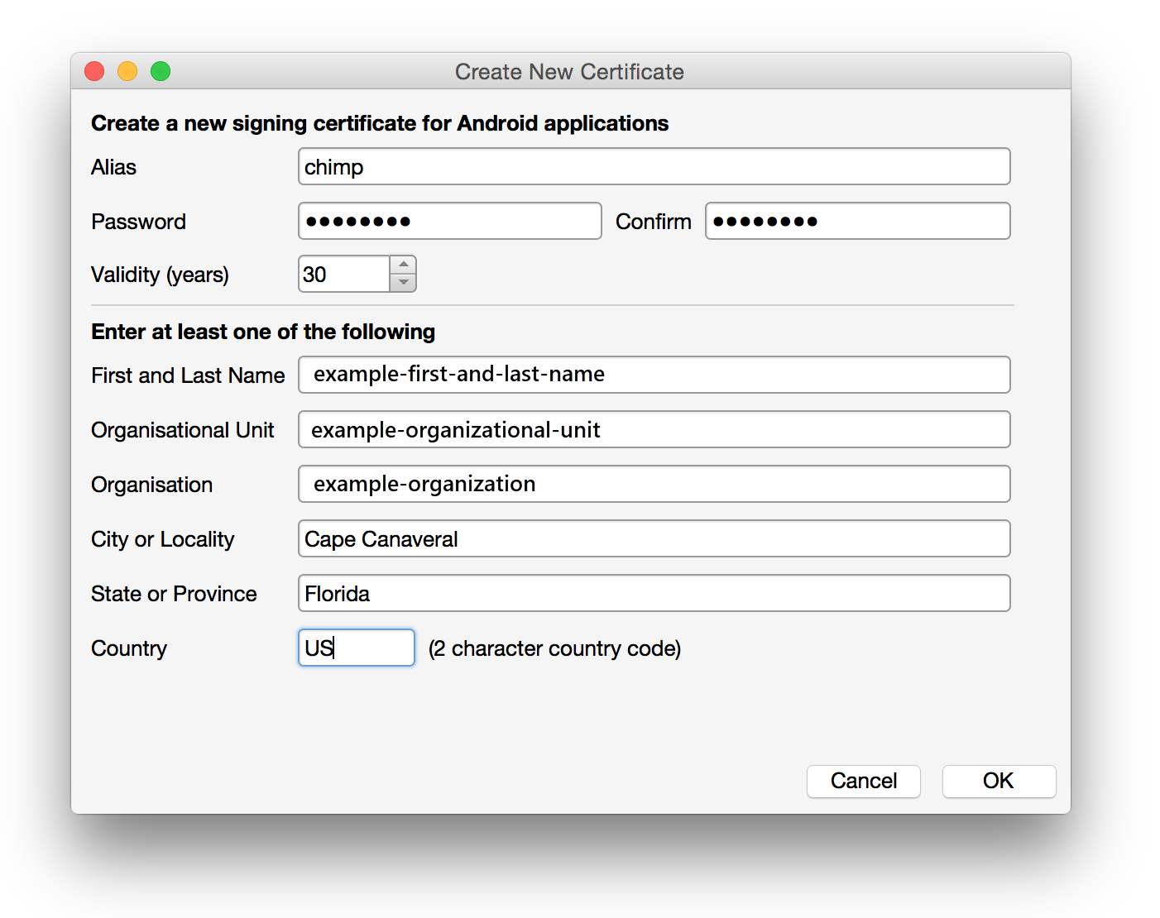The width and height of the screenshot is (1160, 918).
Task: Confirm certificate creation with OK
Action: point(999,782)
